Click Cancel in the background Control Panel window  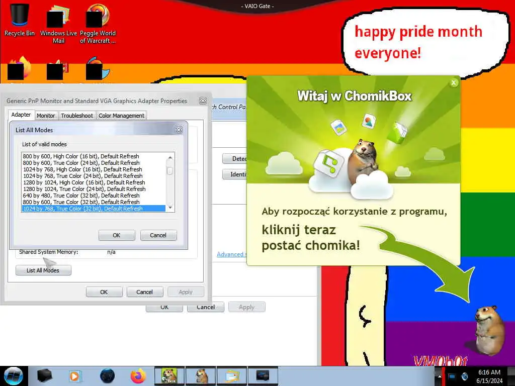click(x=206, y=308)
